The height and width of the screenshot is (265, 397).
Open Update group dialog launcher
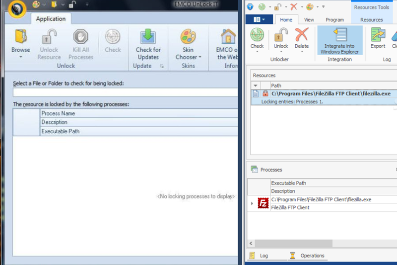(162, 66)
